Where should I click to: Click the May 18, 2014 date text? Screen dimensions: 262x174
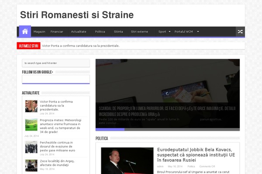pyautogui.click(x=47, y=169)
